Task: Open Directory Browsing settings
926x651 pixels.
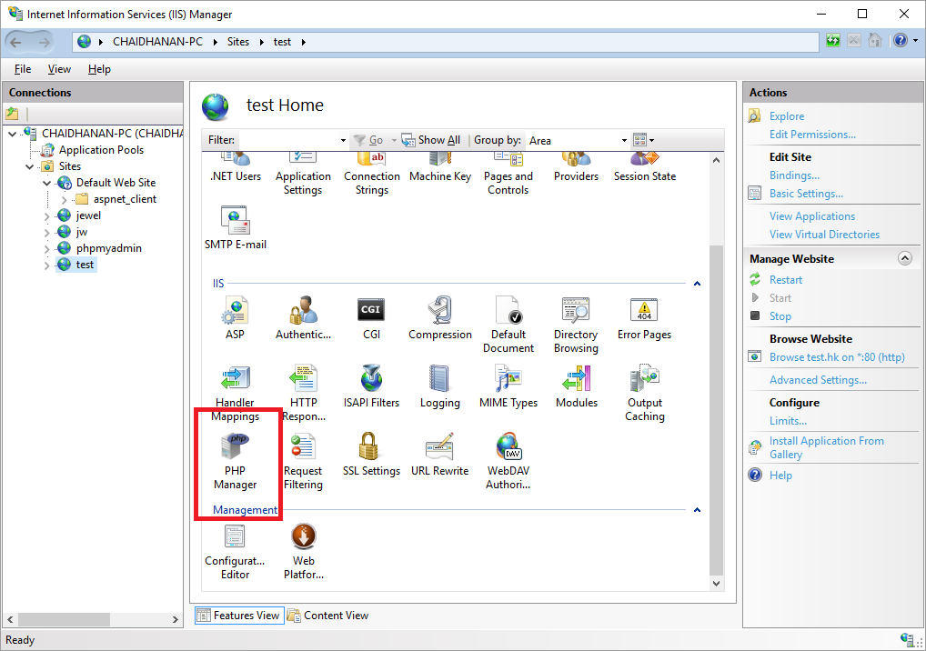Action: click(x=577, y=325)
